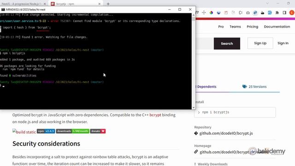The height and width of the screenshot is (166, 295).
Task: Click the src/user/user.service.ts error path
Action: [x=19, y=21]
